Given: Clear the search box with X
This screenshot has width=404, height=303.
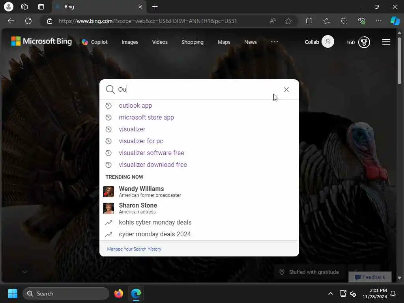Looking at the screenshot, I should pyautogui.click(x=286, y=90).
